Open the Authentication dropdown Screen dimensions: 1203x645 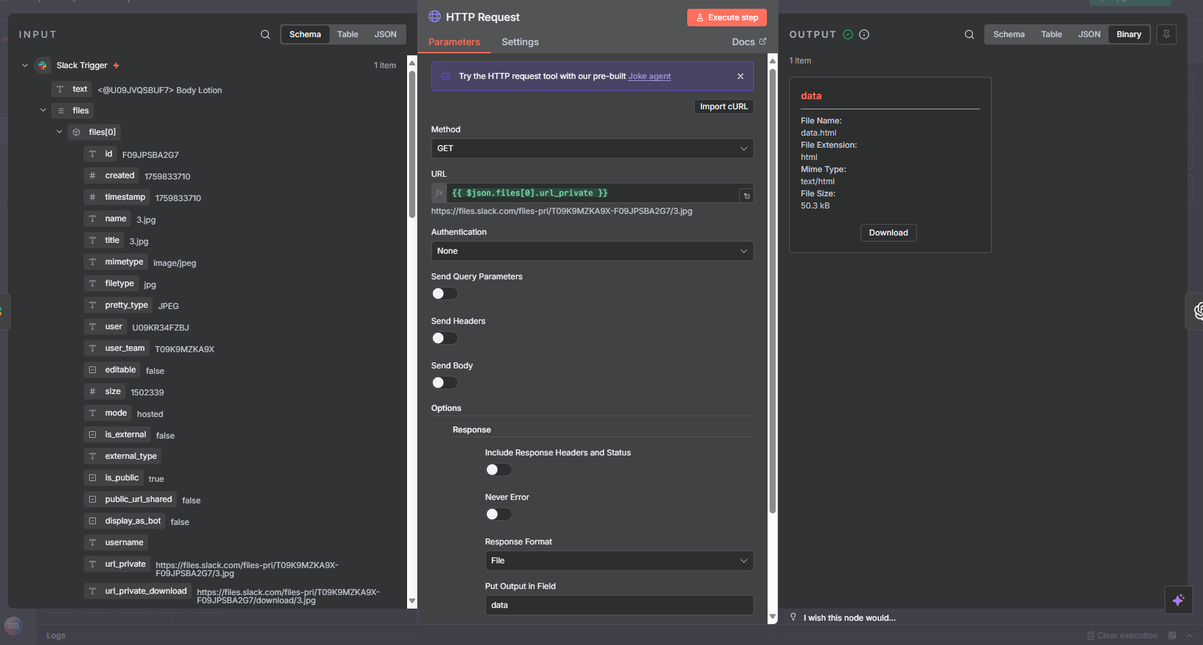[591, 251]
